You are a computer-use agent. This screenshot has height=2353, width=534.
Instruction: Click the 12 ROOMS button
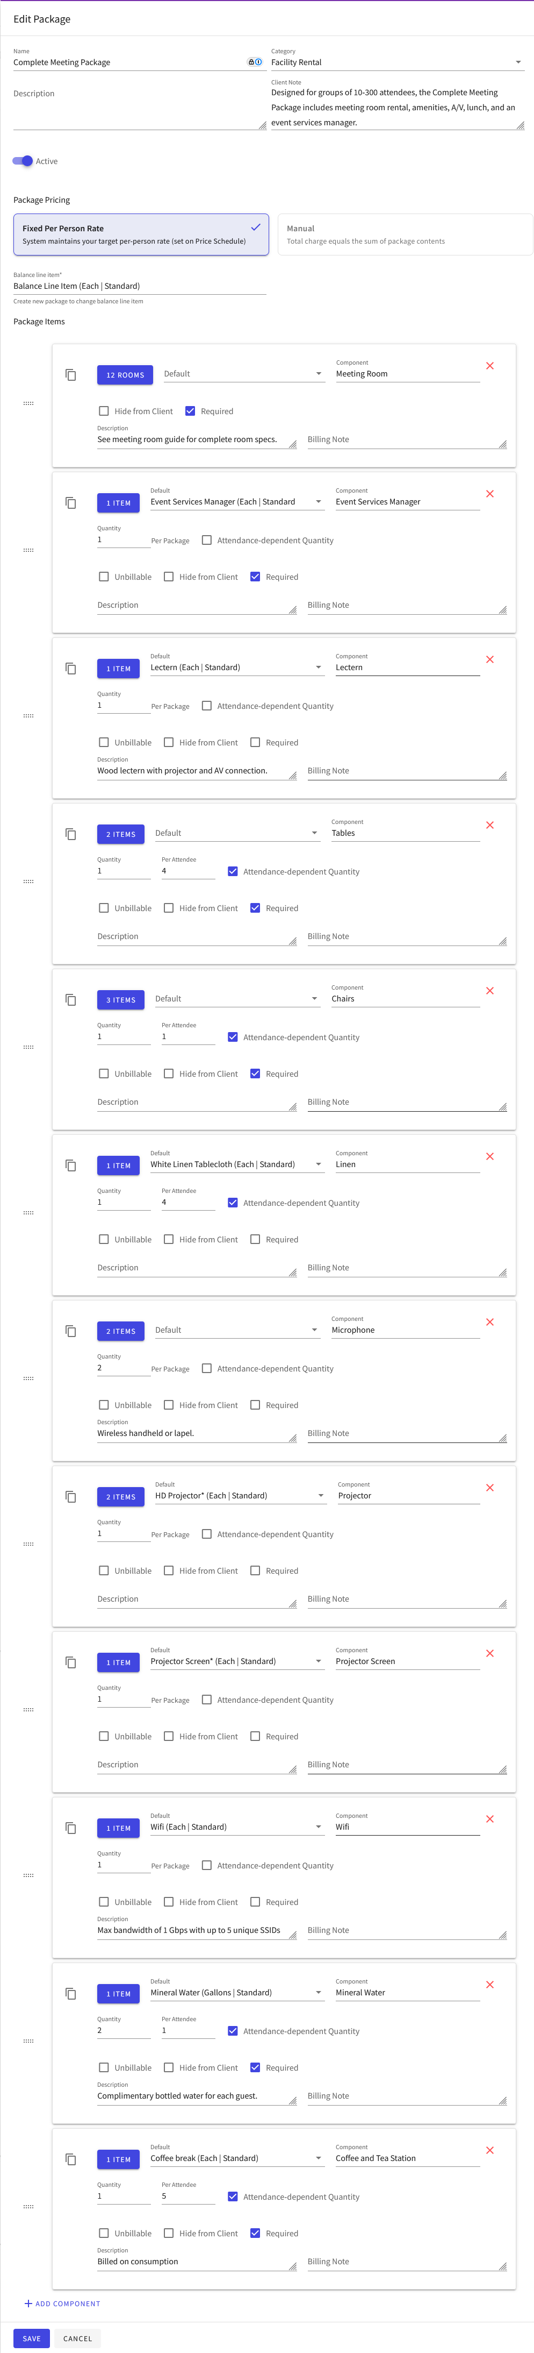(x=125, y=374)
